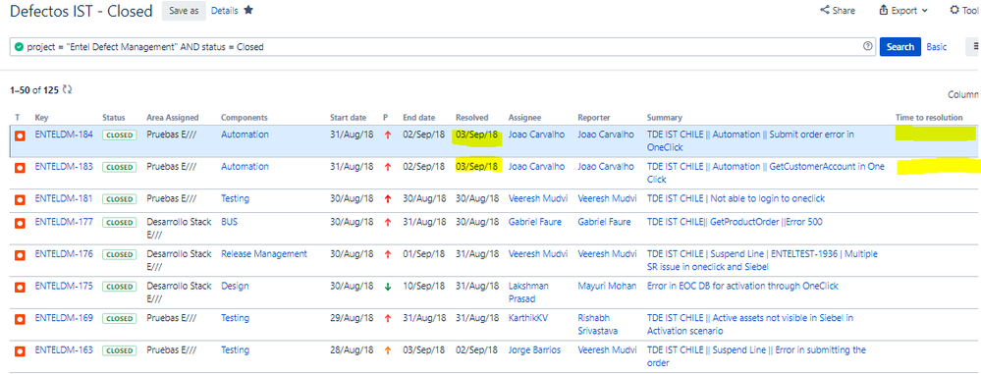981x374 pixels.
Task: Open the Testing component link for ENTELDM-181
Action: [235, 198]
